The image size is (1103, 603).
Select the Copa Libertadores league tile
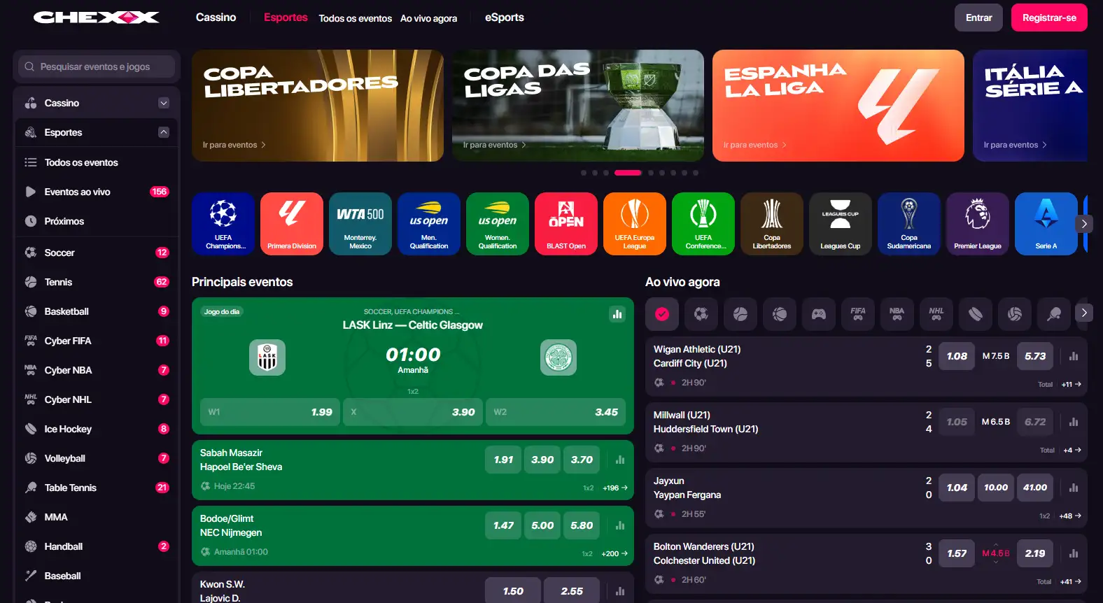pyautogui.click(x=771, y=224)
